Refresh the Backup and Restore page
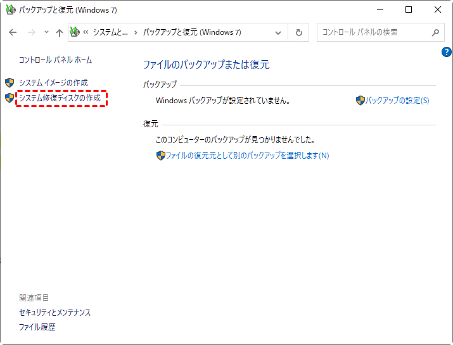This screenshot has width=453, height=345. (x=298, y=32)
